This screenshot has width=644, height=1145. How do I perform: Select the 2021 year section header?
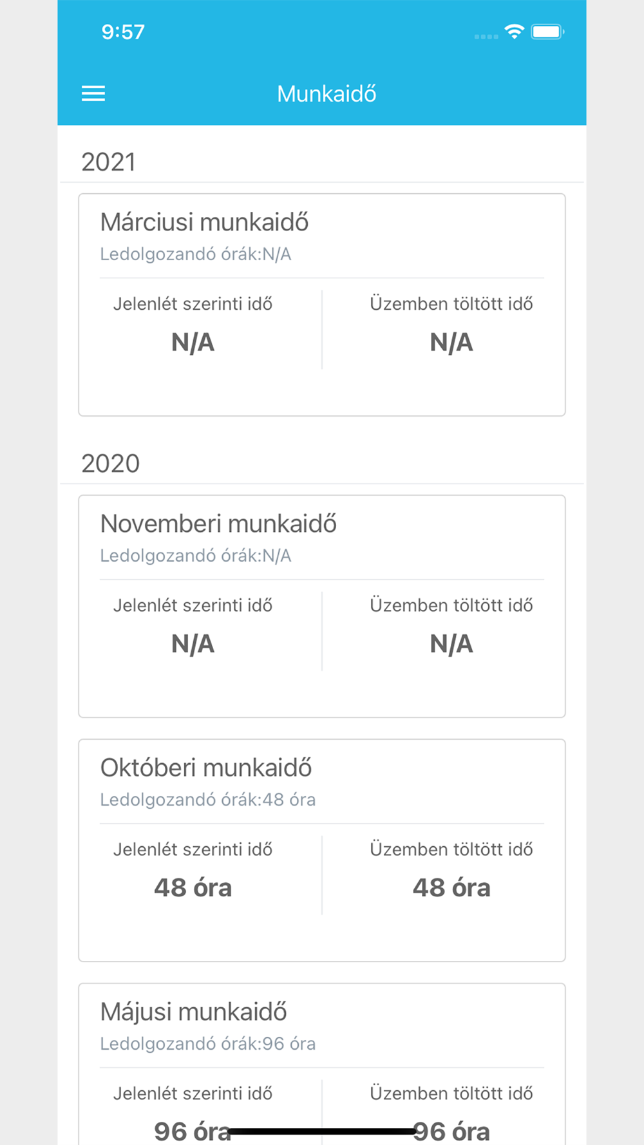coord(109,162)
